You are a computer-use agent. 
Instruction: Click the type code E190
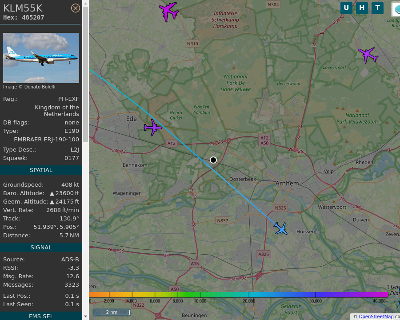[72, 131]
